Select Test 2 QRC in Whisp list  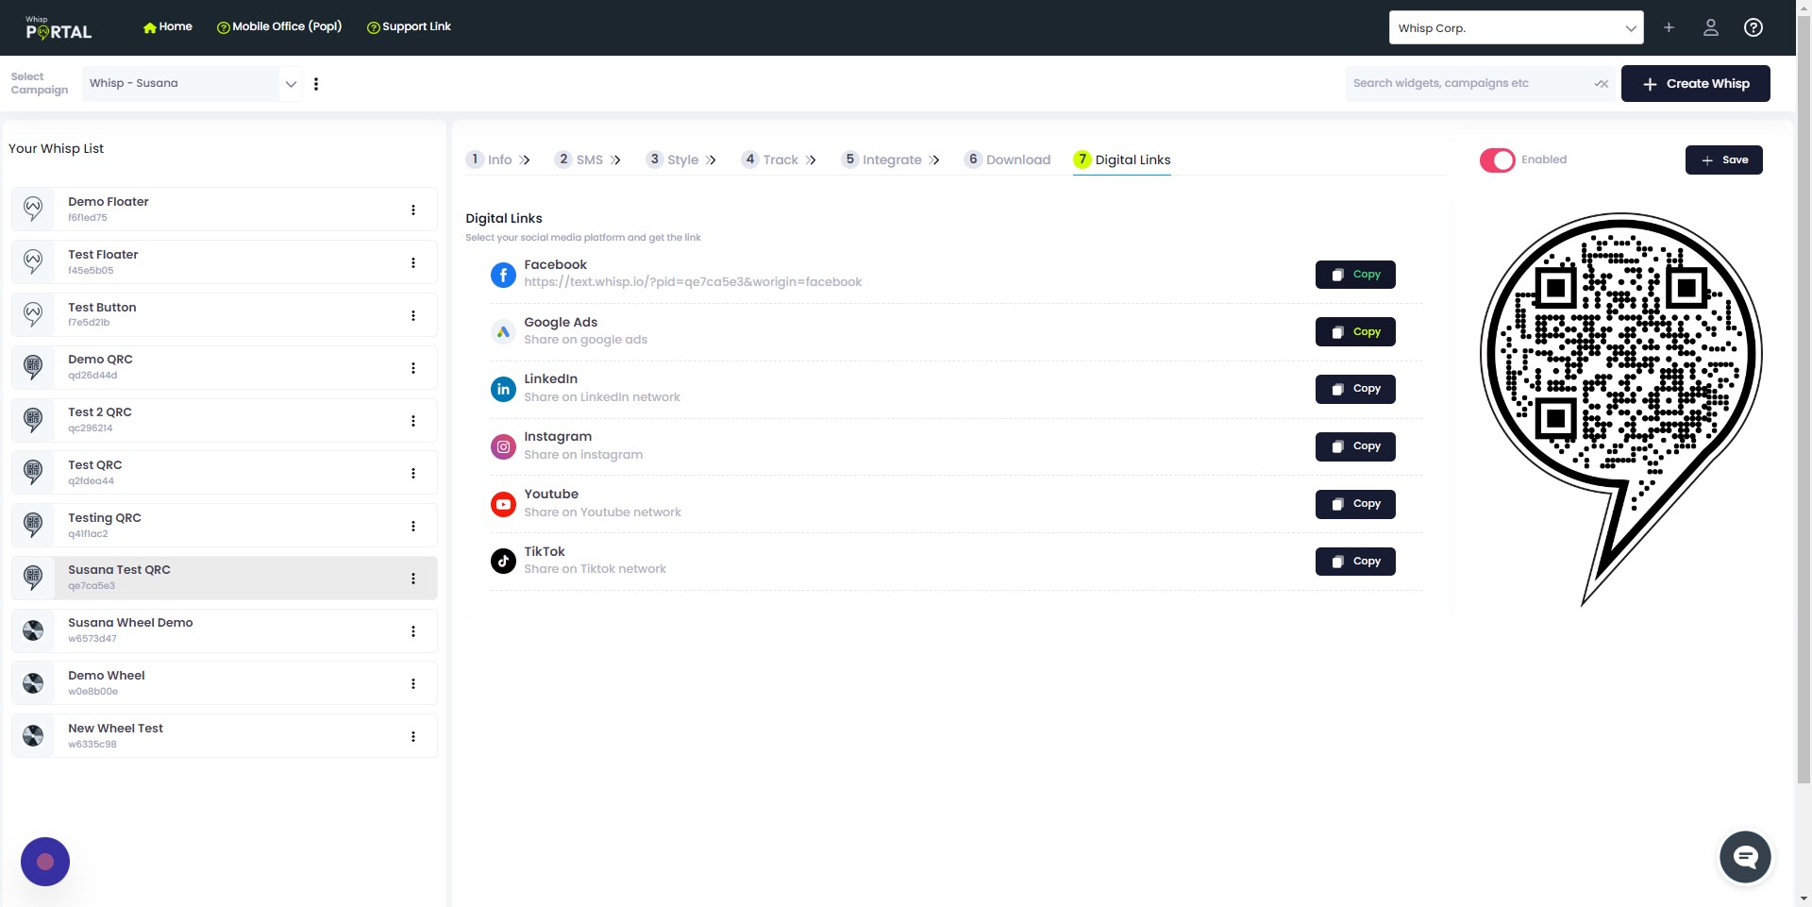[x=224, y=420]
